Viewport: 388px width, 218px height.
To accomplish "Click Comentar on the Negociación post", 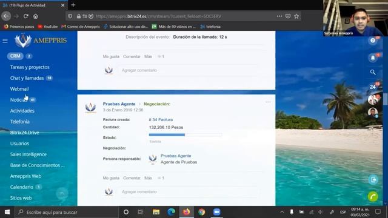I will pyautogui.click(x=132, y=178).
